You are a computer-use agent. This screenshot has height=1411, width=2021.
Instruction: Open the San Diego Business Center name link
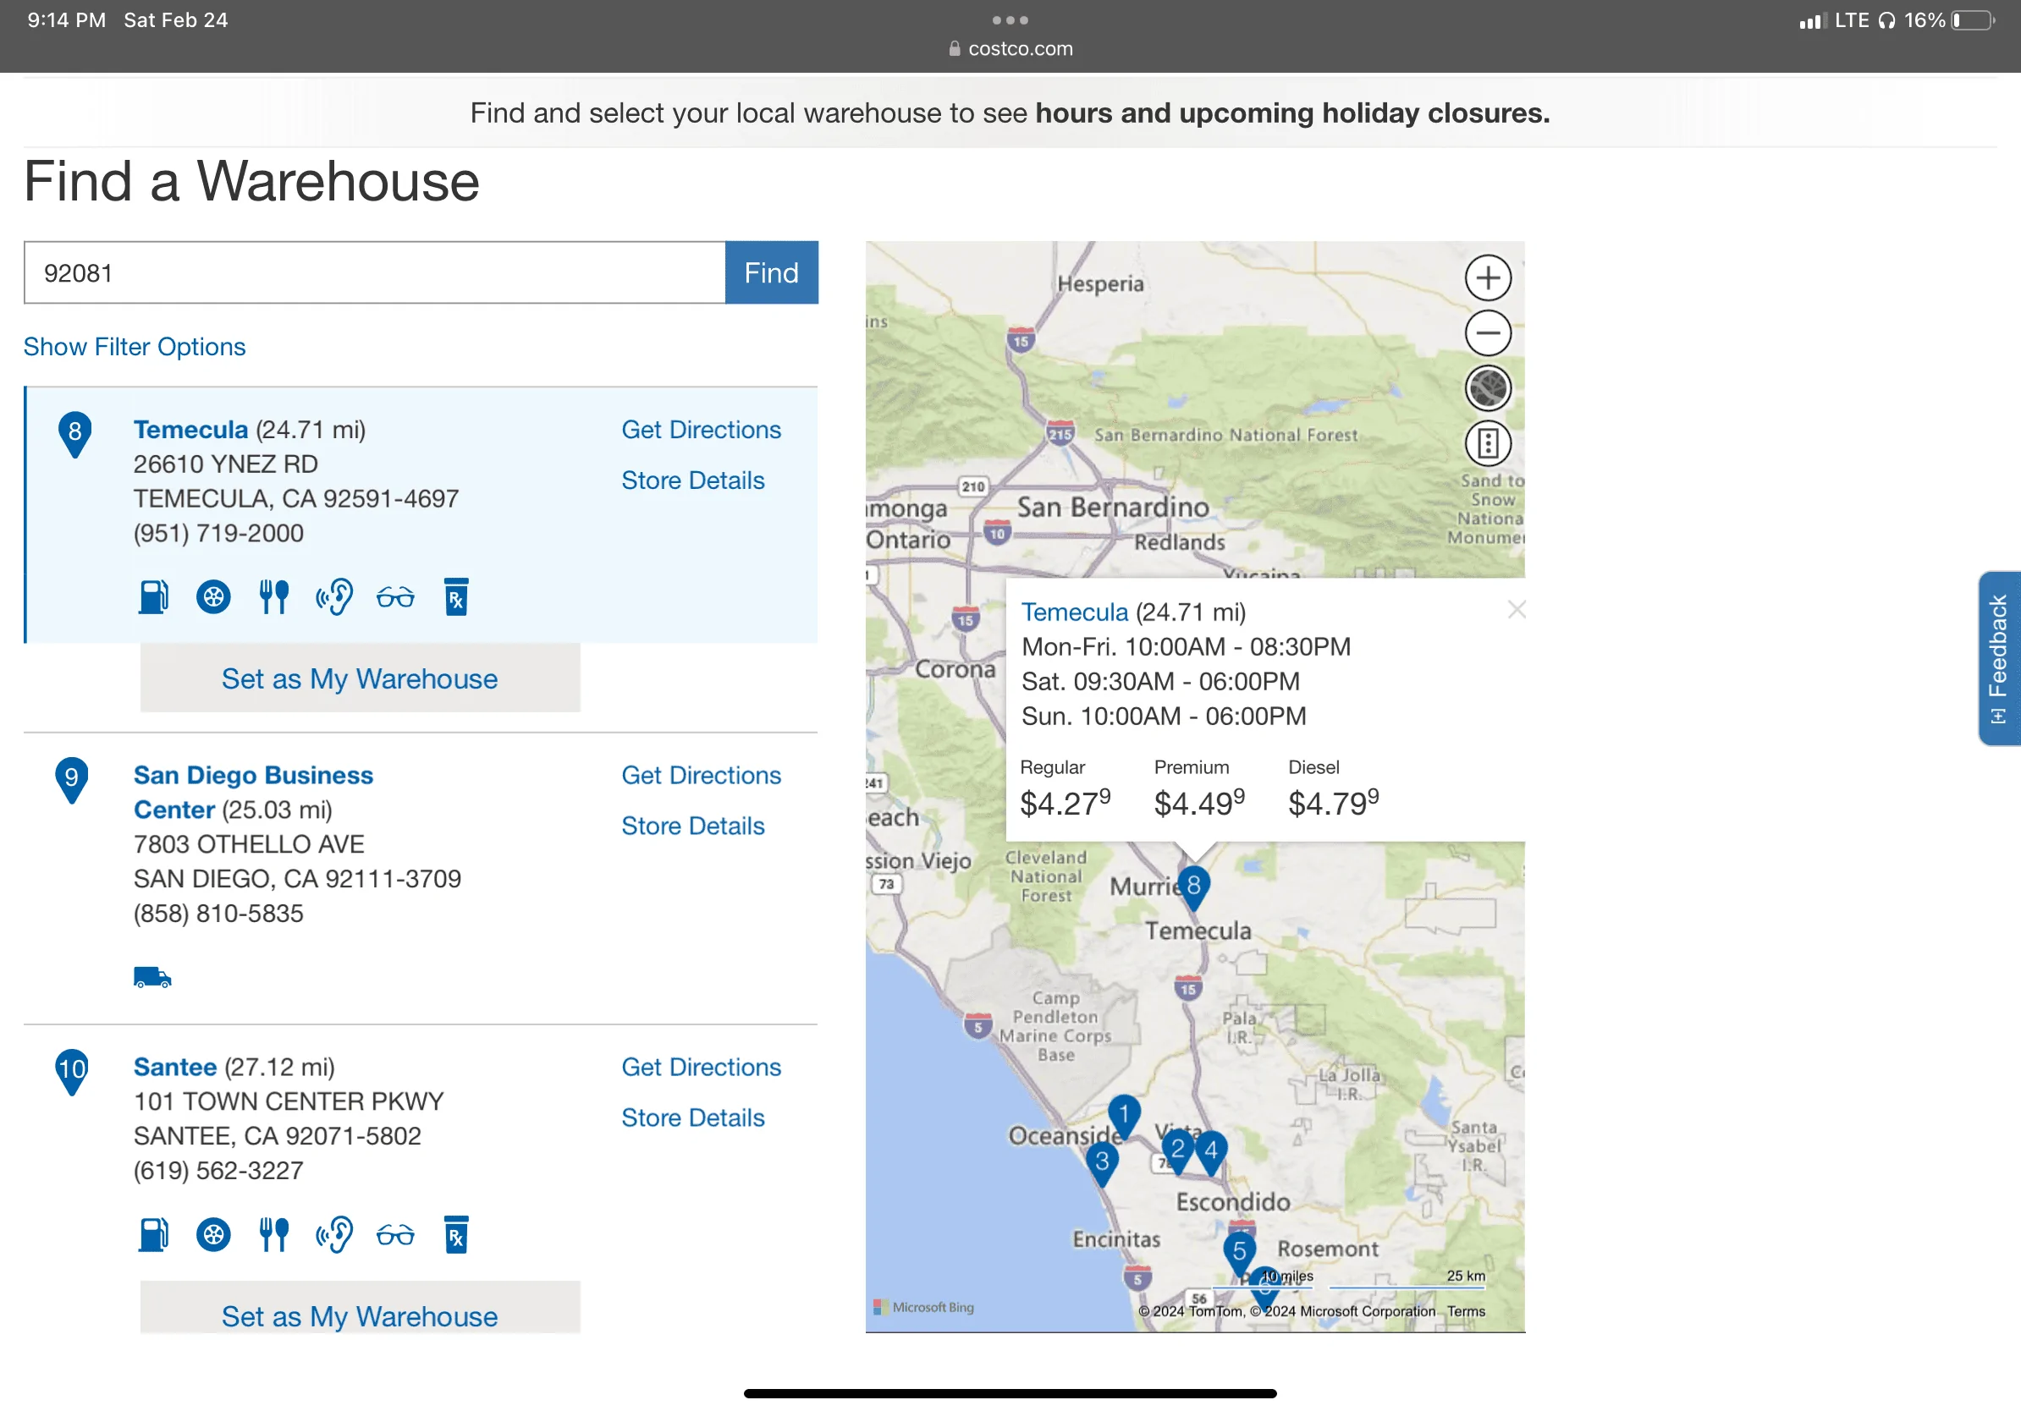tap(252, 792)
